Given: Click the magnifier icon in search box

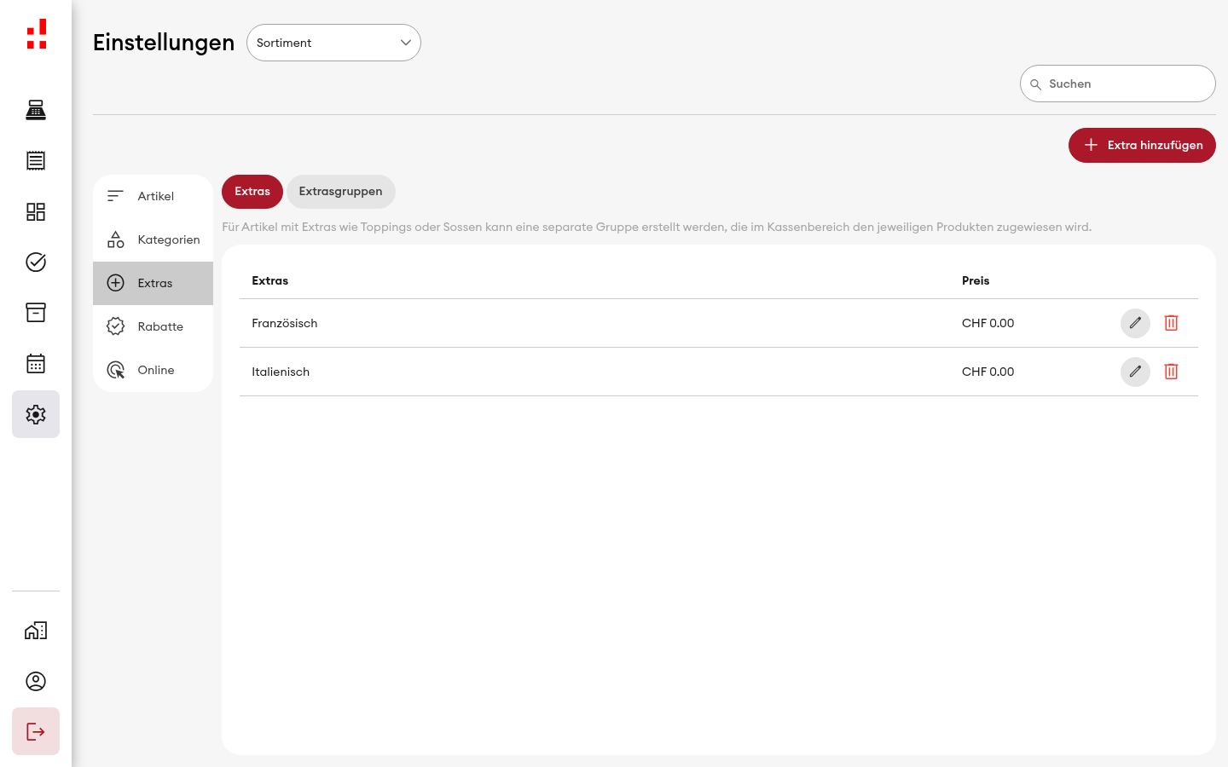Looking at the screenshot, I should point(1035,84).
